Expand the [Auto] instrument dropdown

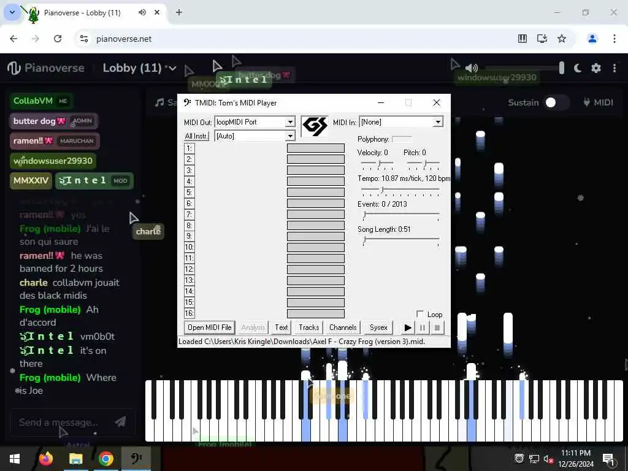(x=290, y=136)
